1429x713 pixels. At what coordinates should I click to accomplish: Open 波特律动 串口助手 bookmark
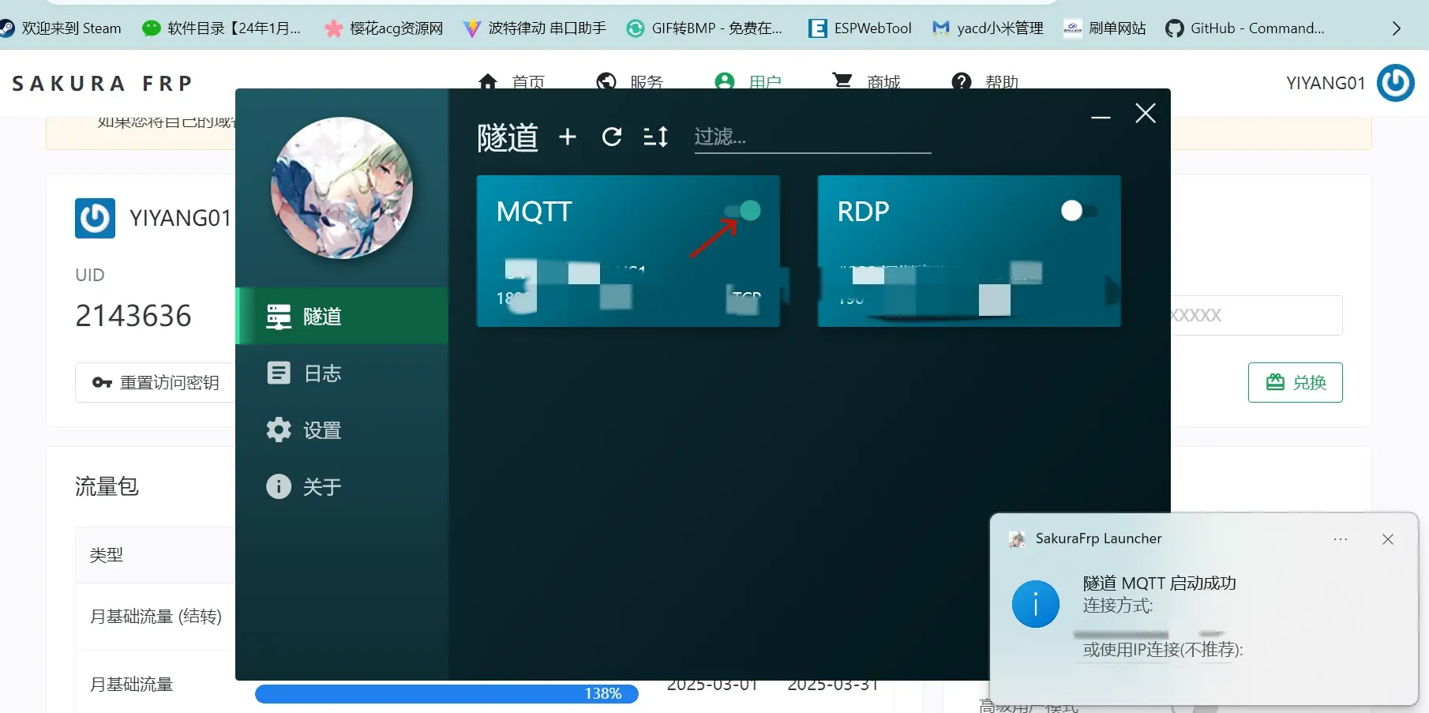[x=534, y=28]
